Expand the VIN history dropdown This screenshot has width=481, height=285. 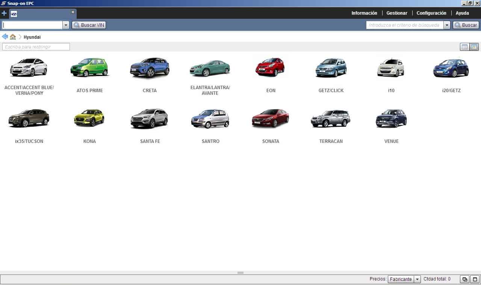click(66, 25)
